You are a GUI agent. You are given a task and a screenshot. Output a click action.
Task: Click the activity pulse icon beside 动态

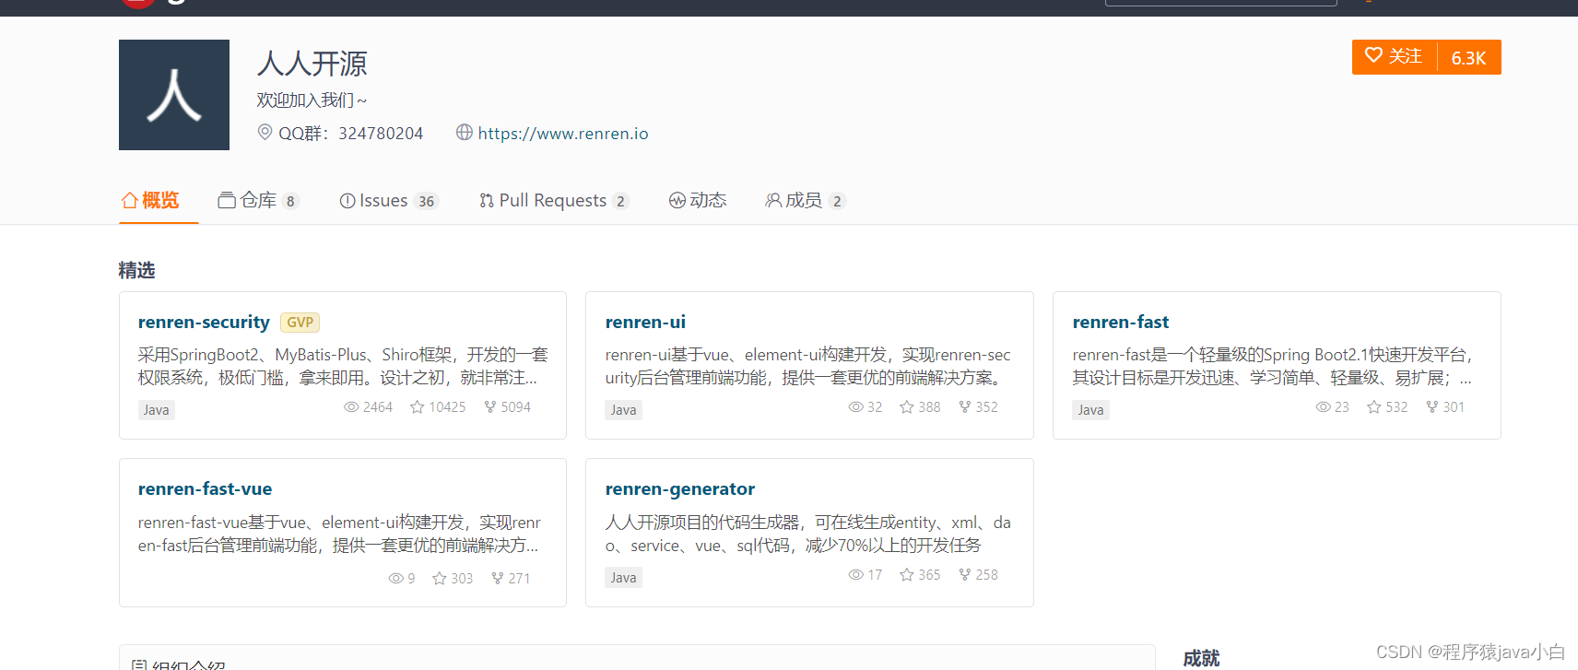click(677, 200)
